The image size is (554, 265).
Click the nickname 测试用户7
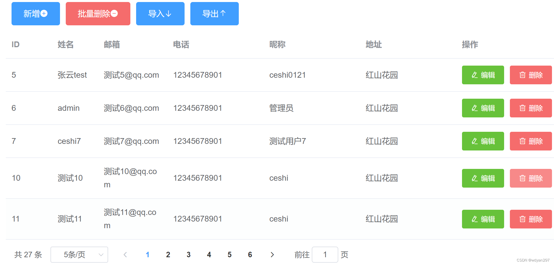pyautogui.click(x=288, y=141)
